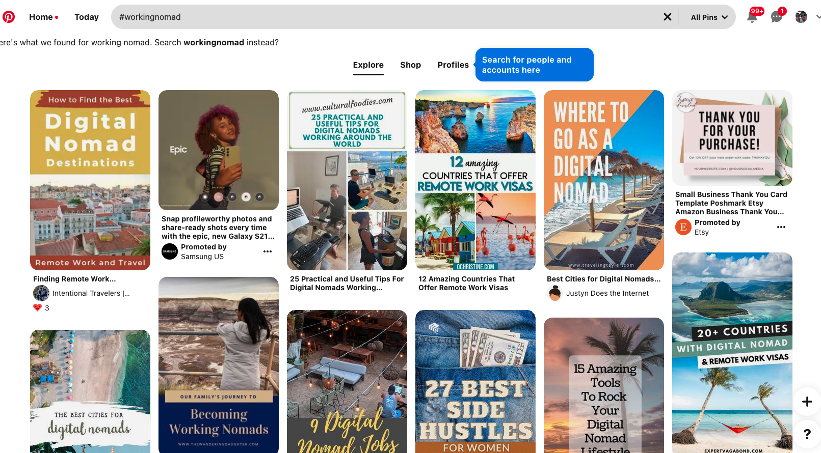Open Finding Remote Work pin title
This screenshot has width=821, height=453.
[74, 279]
